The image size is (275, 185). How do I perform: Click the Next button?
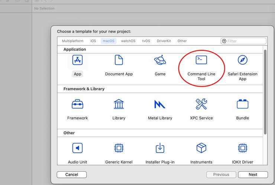click(253, 175)
